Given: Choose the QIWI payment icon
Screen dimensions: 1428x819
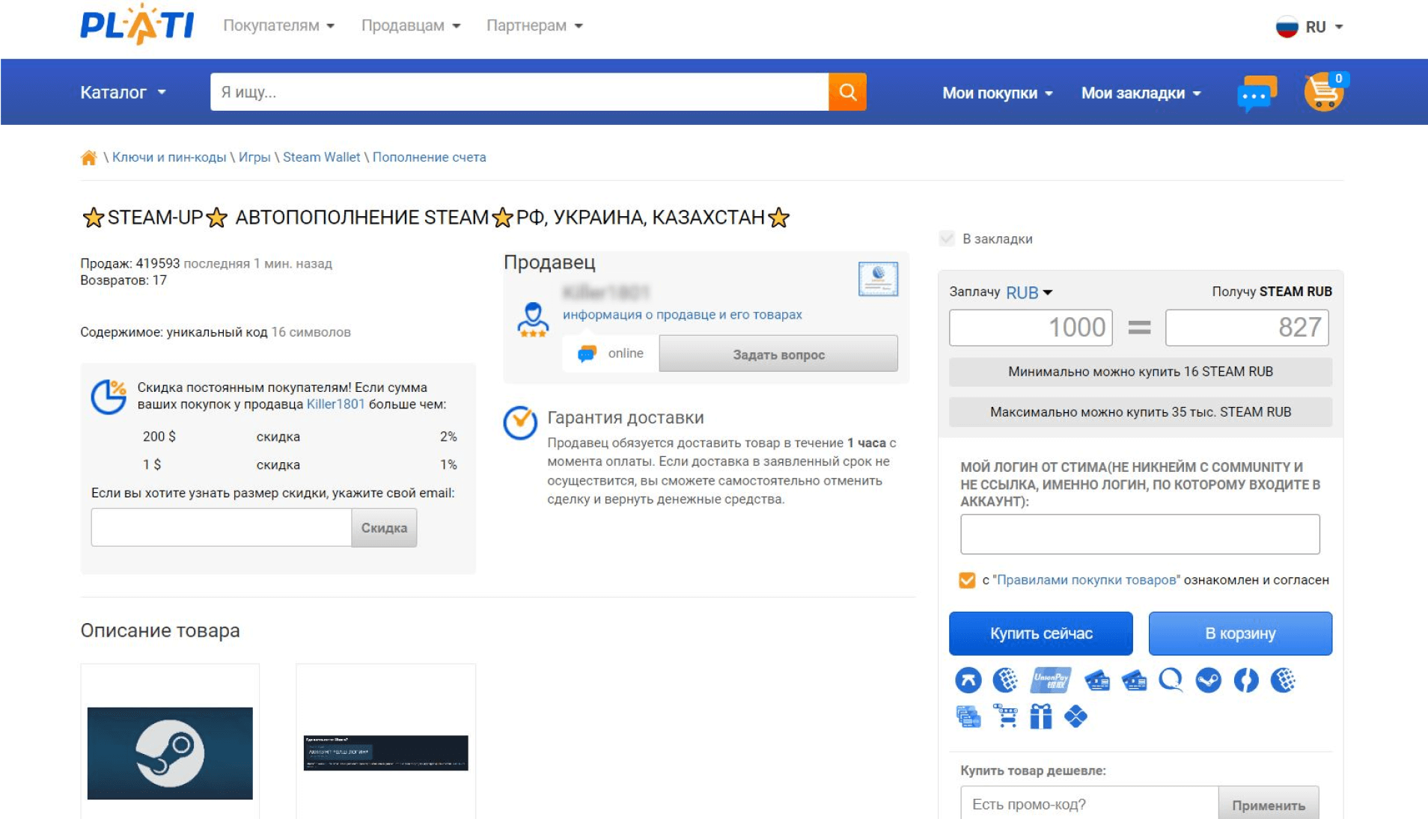Looking at the screenshot, I should (x=1171, y=680).
